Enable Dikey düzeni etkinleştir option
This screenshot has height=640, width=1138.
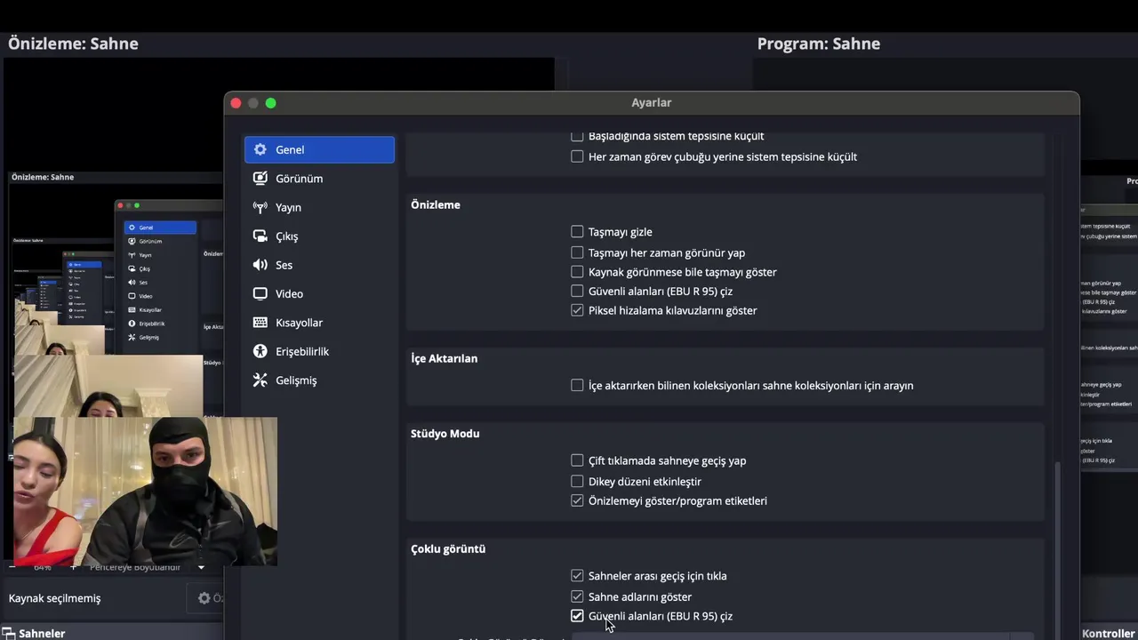pyautogui.click(x=577, y=482)
